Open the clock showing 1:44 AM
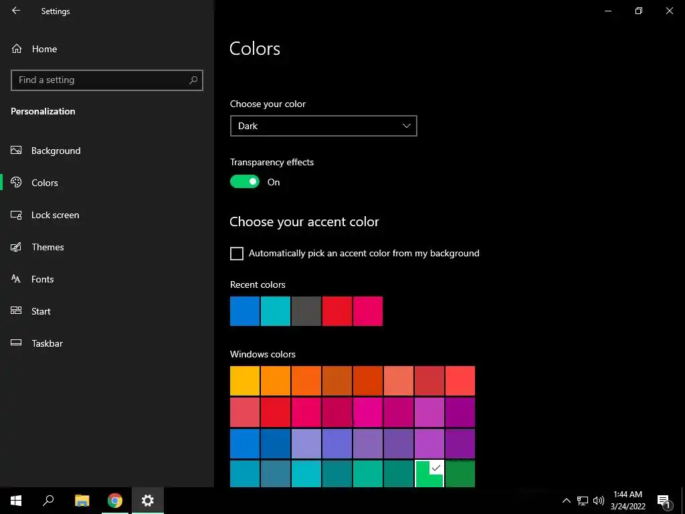This screenshot has width=685, height=514. 627,501
